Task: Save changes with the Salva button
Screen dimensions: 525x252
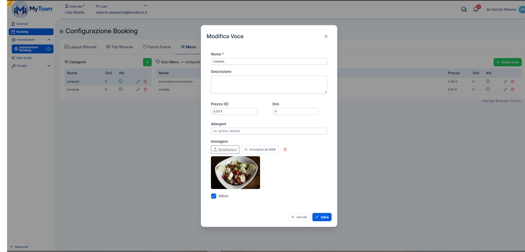Action: click(x=322, y=217)
